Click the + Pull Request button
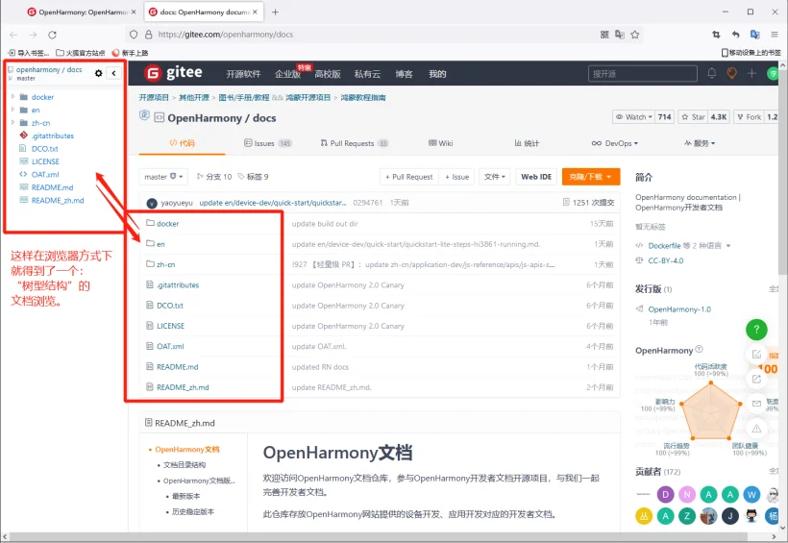Image resolution: width=788 pixels, height=543 pixels. 409,177
